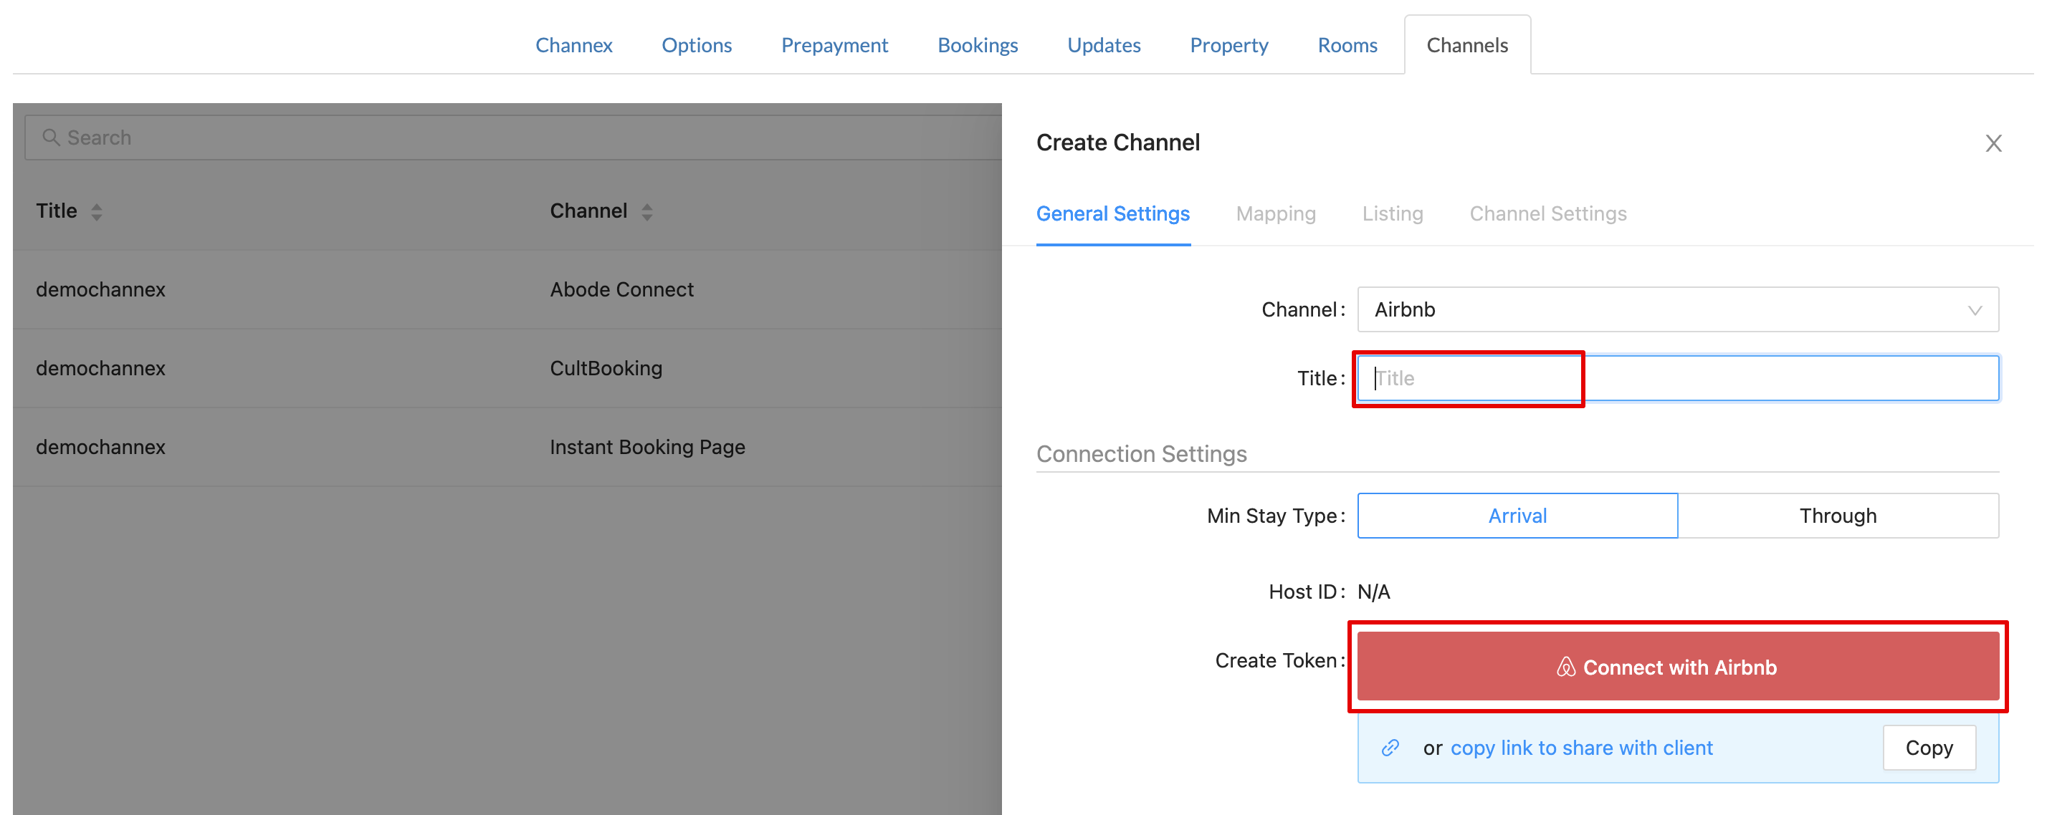Screen dimensions: 2047x815
Task: Open the Channel Settings tab
Action: tap(1547, 213)
